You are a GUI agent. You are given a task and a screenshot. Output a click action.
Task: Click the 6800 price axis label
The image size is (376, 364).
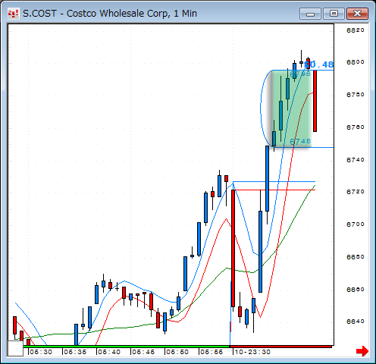pos(356,62)
